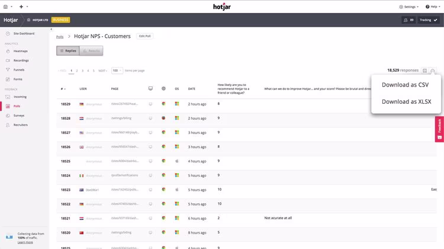Screen dimensions: 444x249
Task: Click the DATE column header
Action: click(x=192, y=89)
